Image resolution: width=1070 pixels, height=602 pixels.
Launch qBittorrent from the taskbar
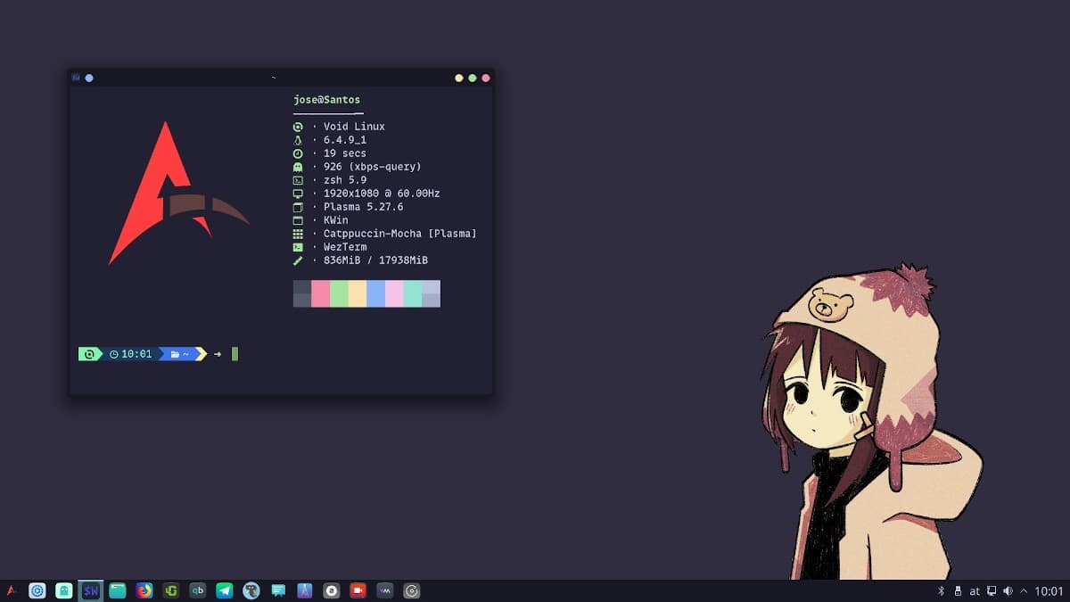[197, 590]
